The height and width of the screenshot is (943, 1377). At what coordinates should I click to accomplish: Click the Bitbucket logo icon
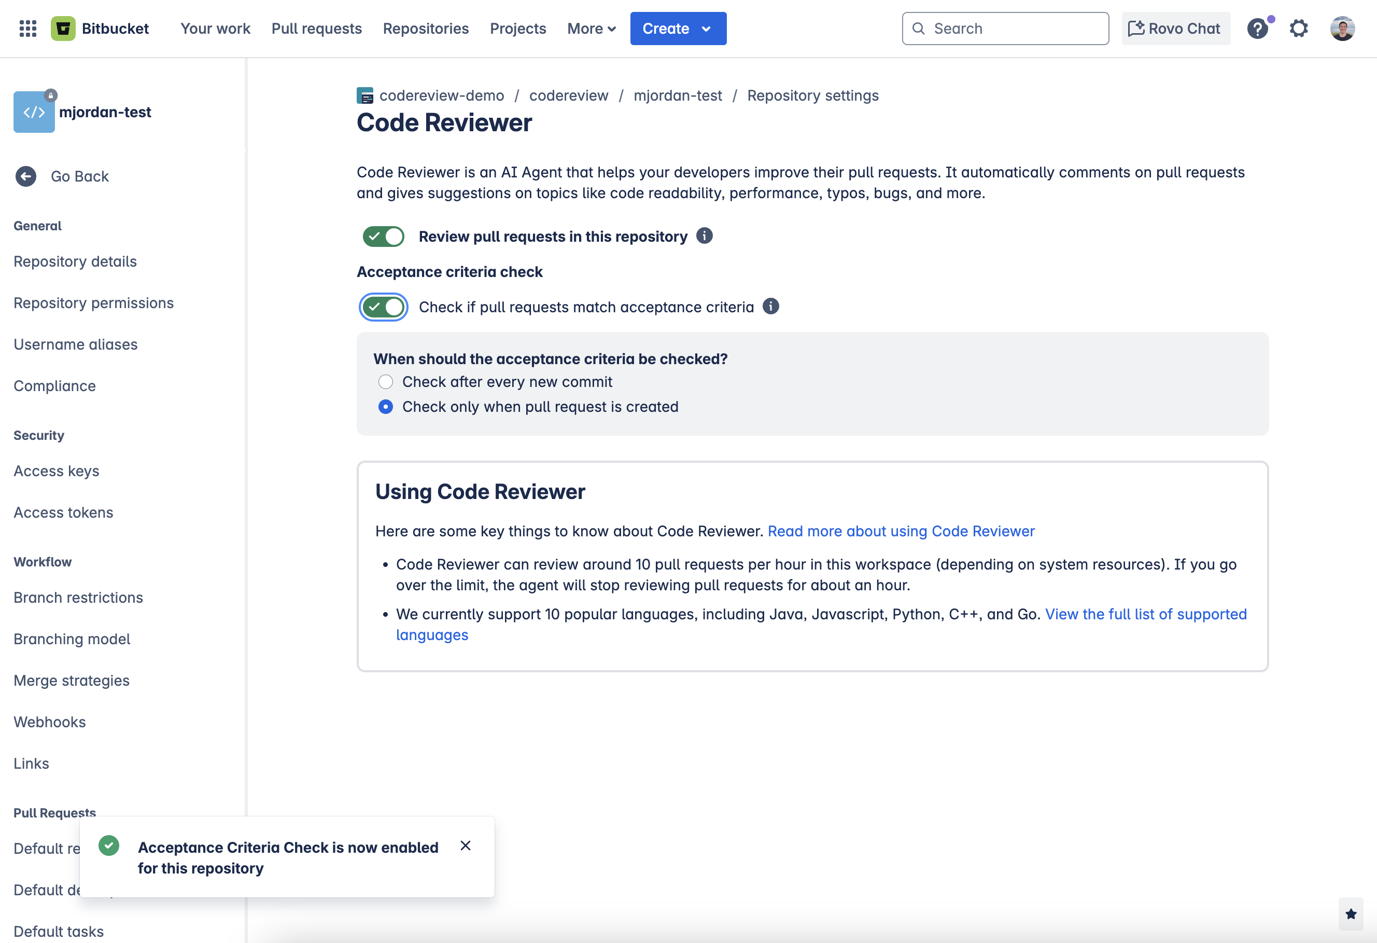pos(63,28)
